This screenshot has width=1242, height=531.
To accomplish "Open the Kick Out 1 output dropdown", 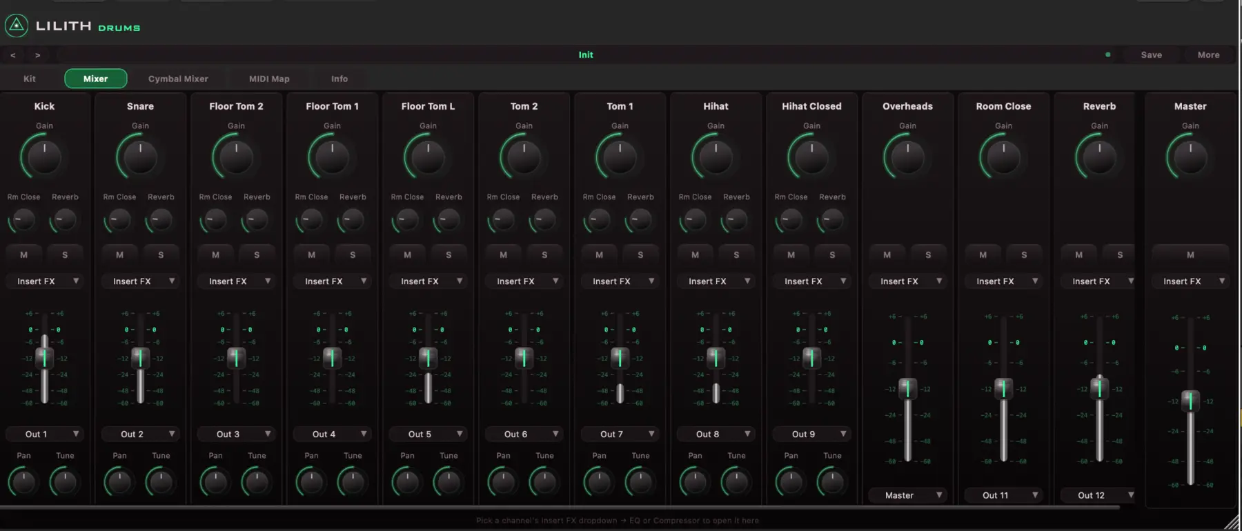I will point(44,434).
